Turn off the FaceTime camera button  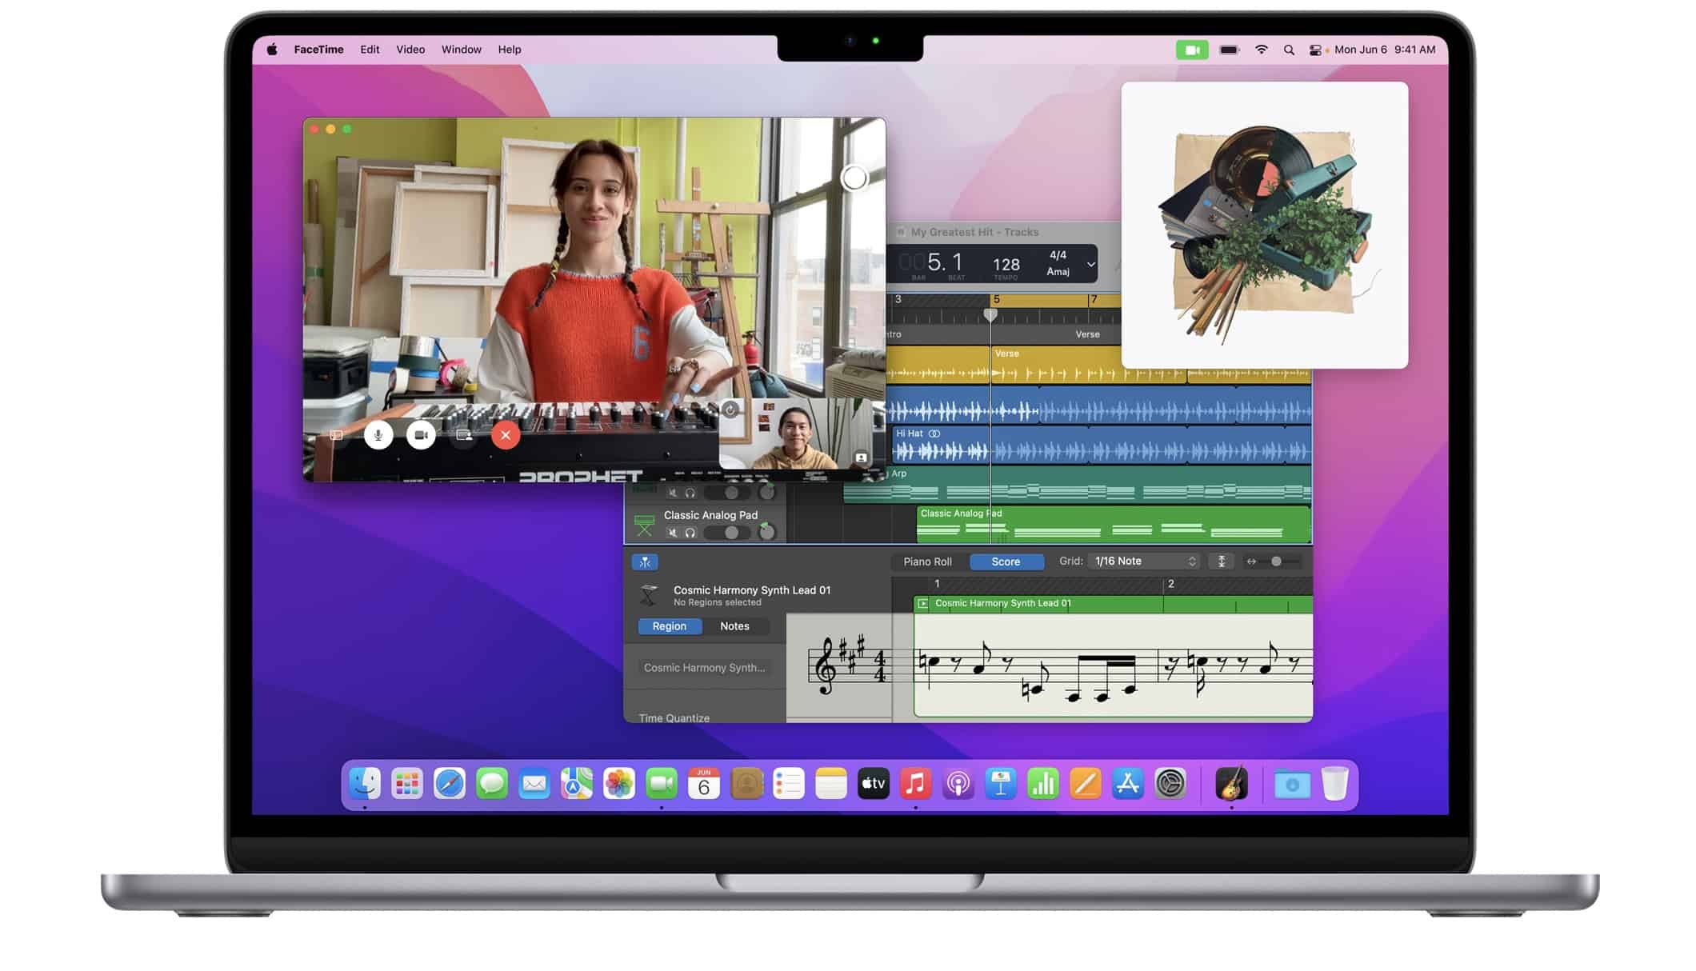tap(421, 435)
